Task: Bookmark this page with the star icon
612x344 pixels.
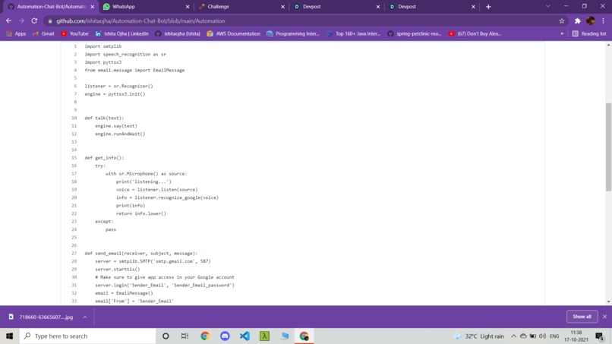Action: coord(562,21)
